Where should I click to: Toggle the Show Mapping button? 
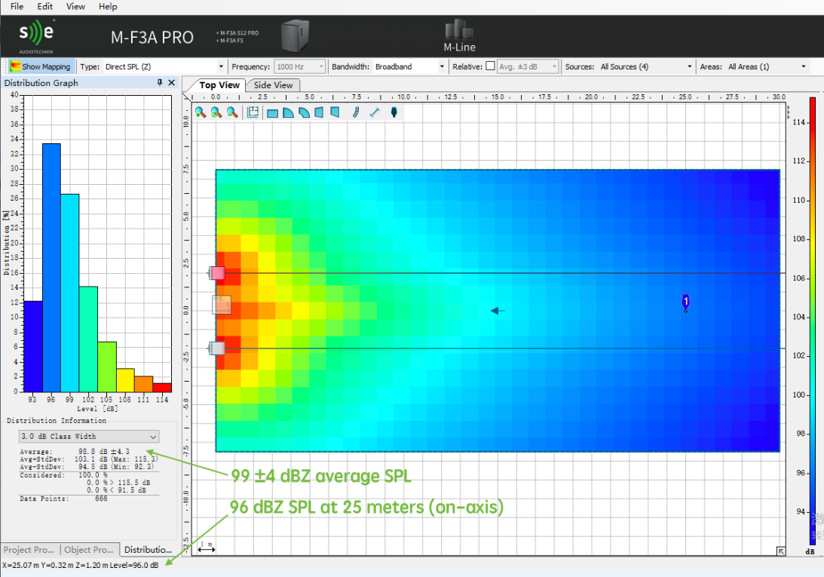pyautogui.click(x=41, y=66)
